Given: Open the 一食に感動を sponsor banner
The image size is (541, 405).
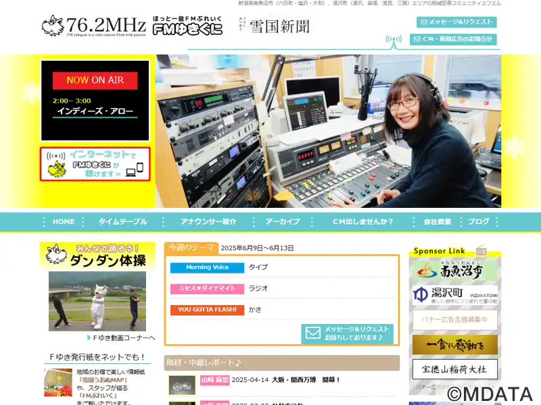Looking at the screenshot, I should click(455, 344).
